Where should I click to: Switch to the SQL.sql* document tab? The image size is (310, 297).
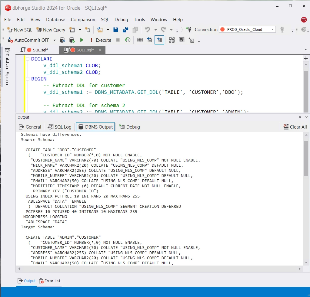(x=35, y=50)
